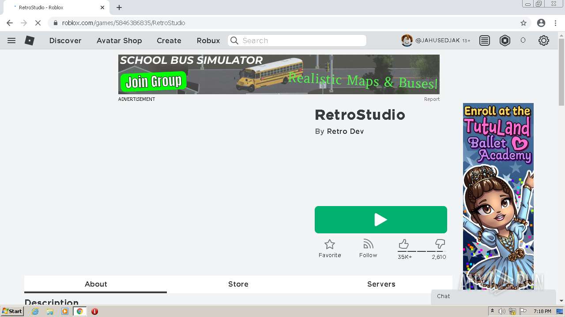This screenshot has height=317, width=565.
Task: View site security lock info
Action: [x=56, y=23]
